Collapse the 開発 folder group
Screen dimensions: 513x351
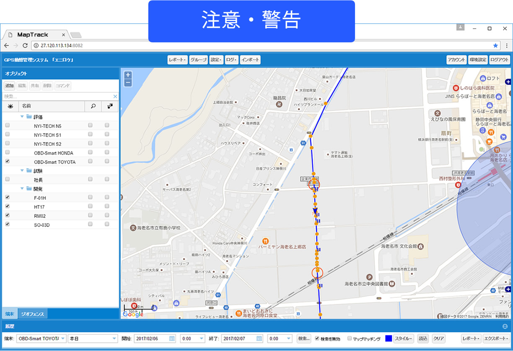point(22,188)
